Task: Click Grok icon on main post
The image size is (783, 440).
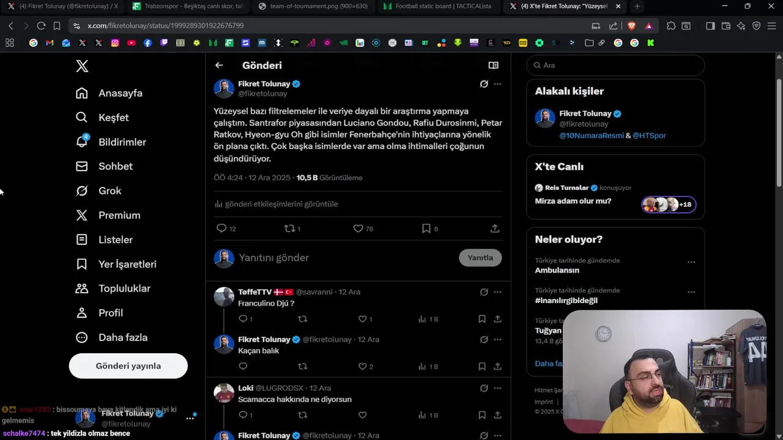Action: point(484,84)
